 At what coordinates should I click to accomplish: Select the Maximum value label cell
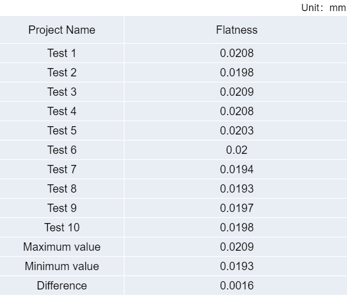pos(62,247)
